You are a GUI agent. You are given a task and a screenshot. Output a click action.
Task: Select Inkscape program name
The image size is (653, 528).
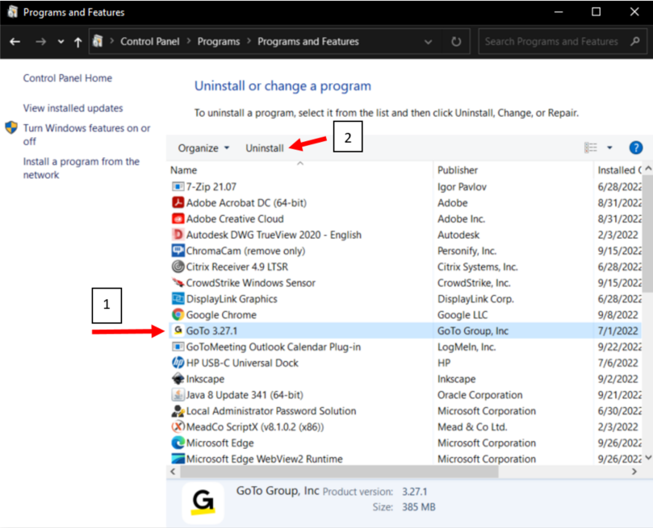click(x=205, y=379)
